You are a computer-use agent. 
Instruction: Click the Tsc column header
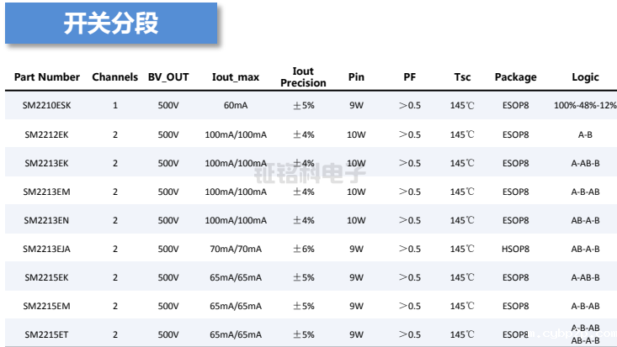point(462,77)
